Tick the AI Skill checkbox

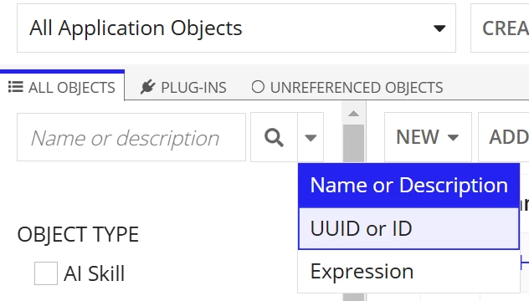point(46,273)
